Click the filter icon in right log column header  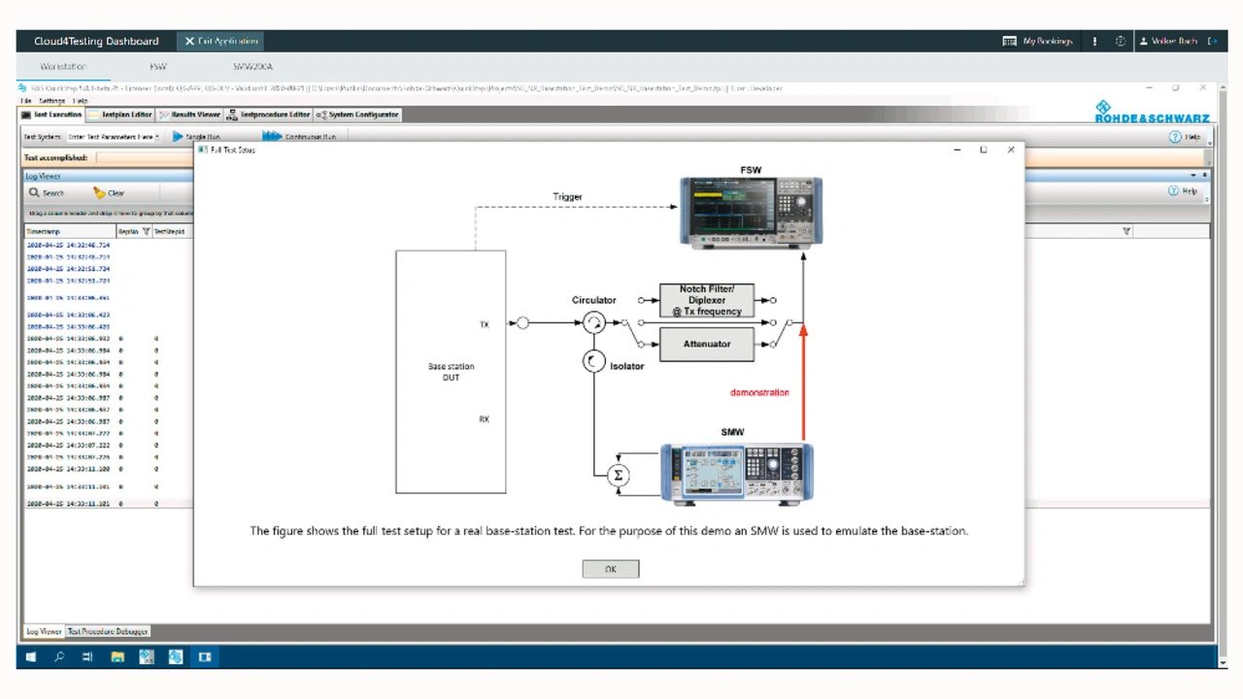[x=1126, y=232]
